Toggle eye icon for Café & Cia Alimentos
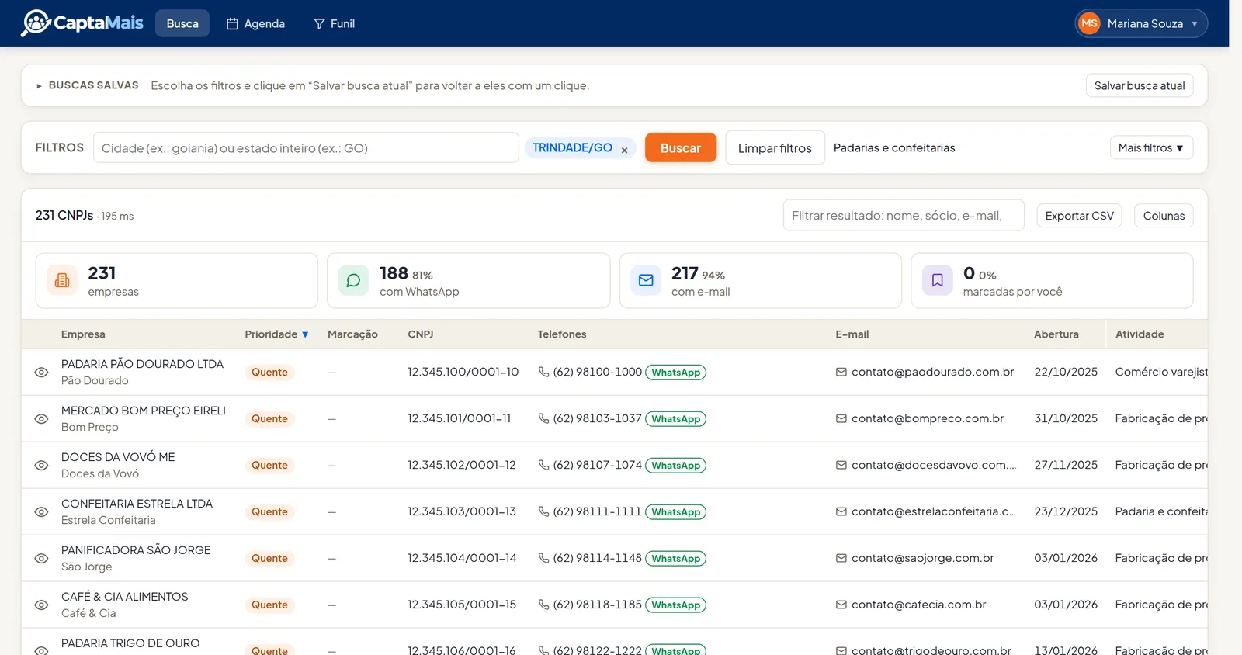 (42, 605)
